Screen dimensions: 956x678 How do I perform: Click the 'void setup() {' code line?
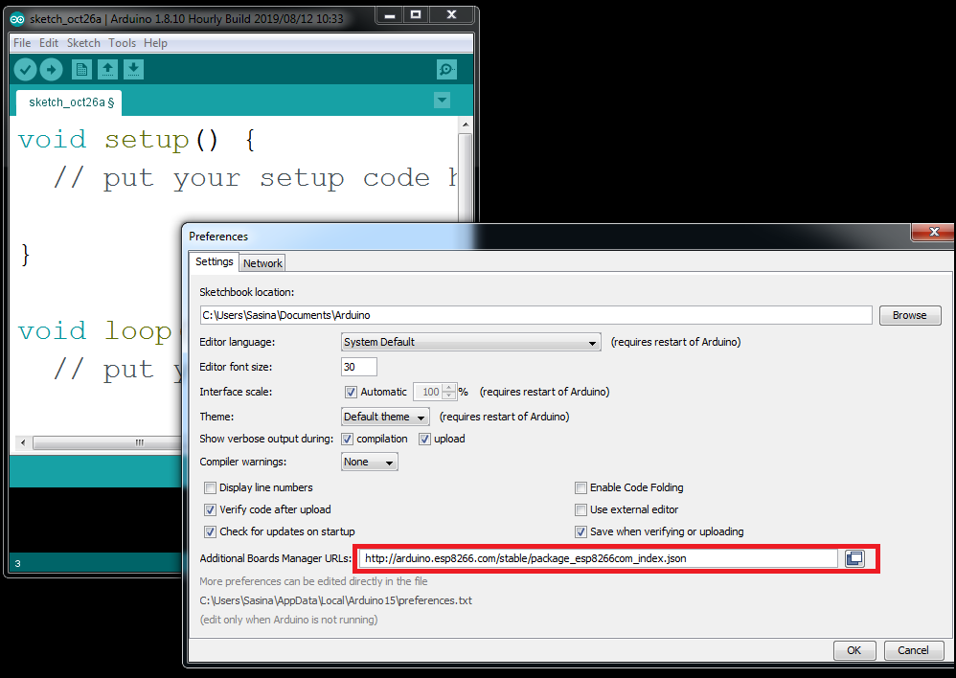(137, 140)
